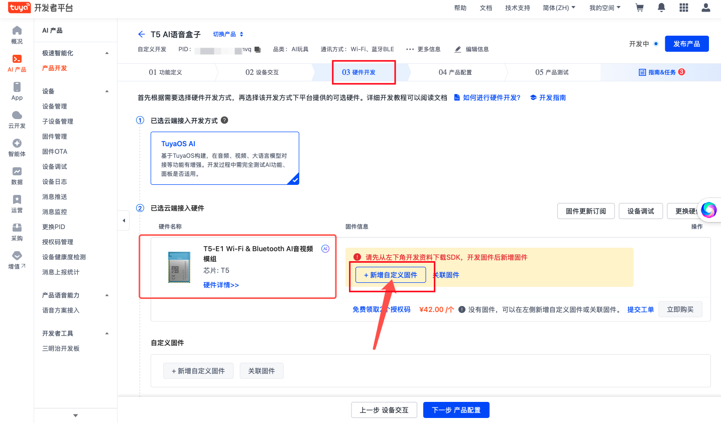The width and height of the screenshot is (721, 423).
Task: Open 文档 in top navigation
Action: click(x=486, y=8)
